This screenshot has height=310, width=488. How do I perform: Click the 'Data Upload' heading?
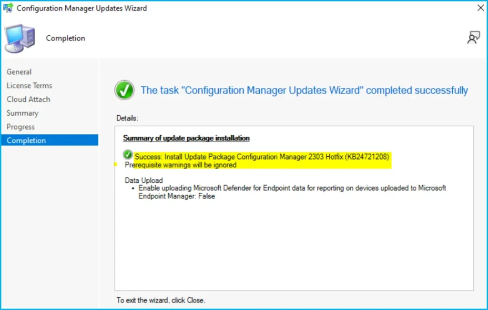144,180
